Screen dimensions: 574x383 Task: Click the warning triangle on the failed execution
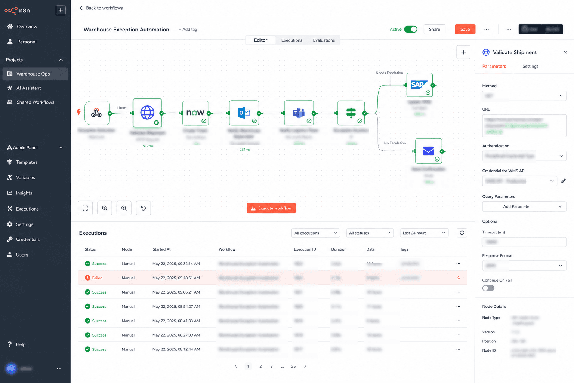tap(458, 278)
